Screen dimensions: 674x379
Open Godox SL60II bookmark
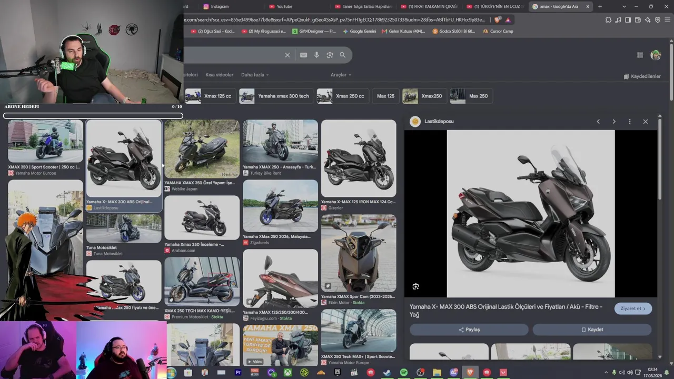coord(453,31)
